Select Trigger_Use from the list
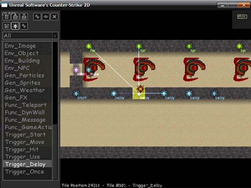Viewport: 251px width, 188px height. coord(27,157)
